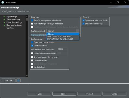Click the DBeaver Data Transfer title icon

click(3, 2)
